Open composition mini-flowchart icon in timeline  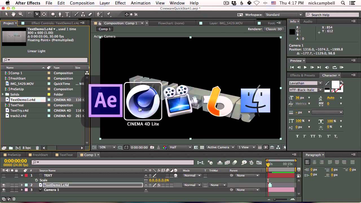coord(201,162)
